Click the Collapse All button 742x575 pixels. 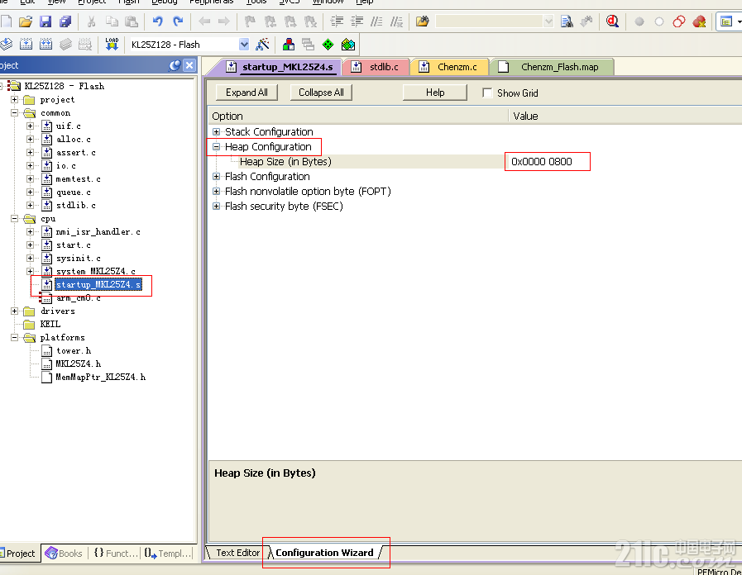(x=321, y=93)
